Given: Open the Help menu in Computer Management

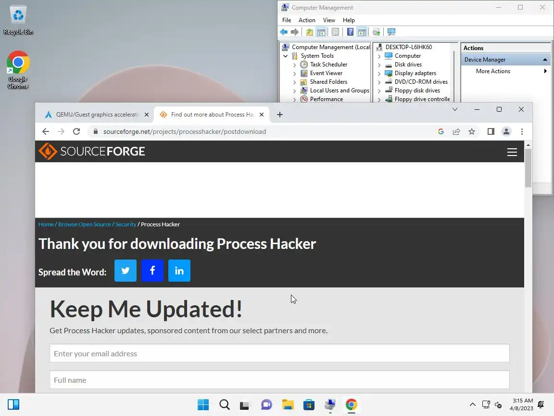Looking at the screenshot, I should [348, 20].
